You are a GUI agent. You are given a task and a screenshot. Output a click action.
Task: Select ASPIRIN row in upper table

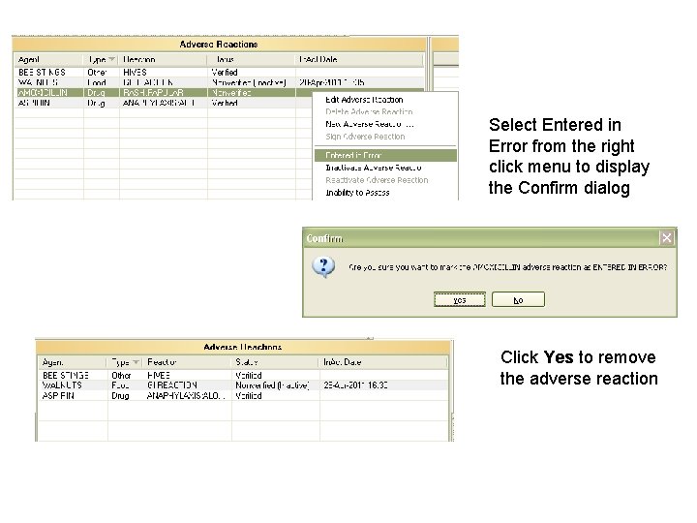click(x=165, y=103)
